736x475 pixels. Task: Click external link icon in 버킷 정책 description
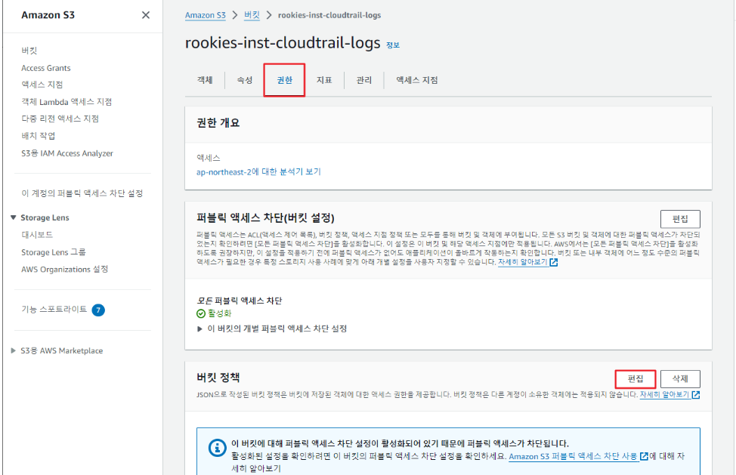(696, 395)
